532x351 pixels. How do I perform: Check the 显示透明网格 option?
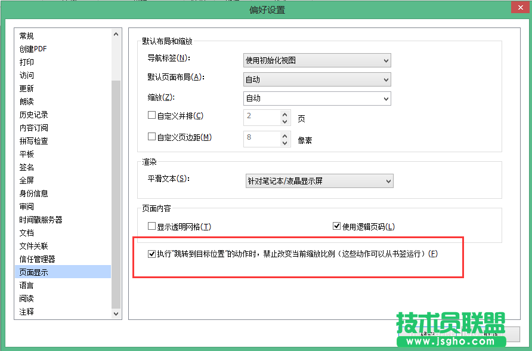(151, 226)
